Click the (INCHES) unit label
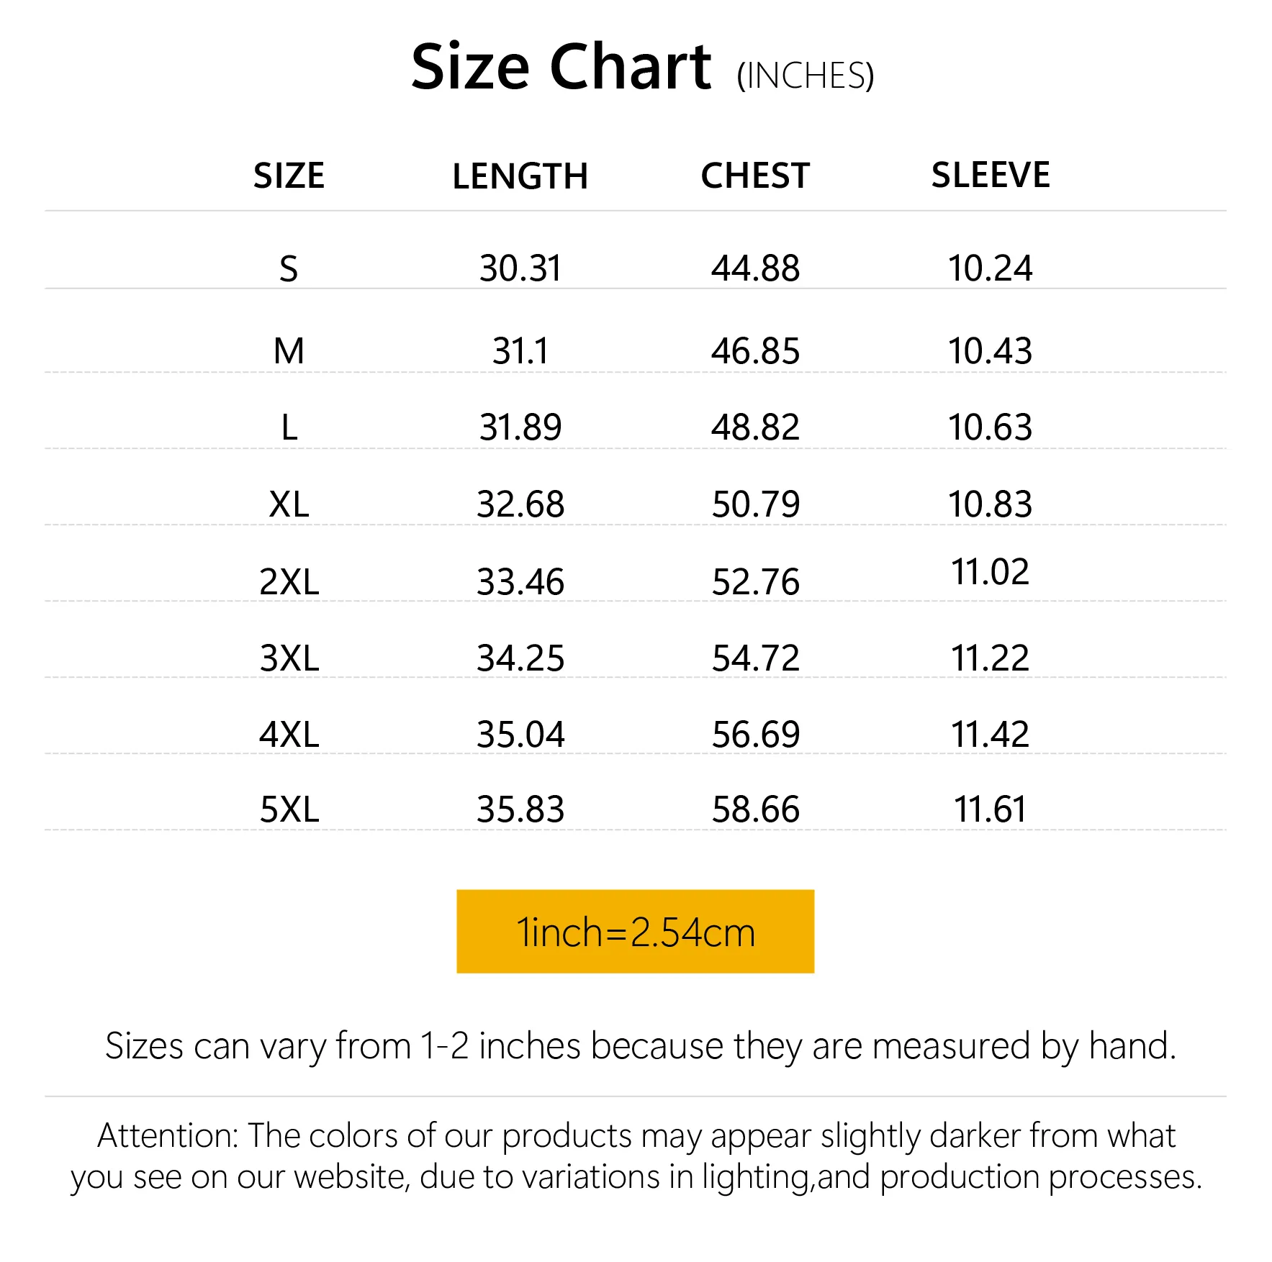 (805, 76)
